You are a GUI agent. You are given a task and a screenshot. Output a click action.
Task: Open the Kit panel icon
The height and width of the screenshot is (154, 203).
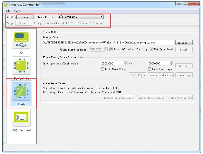point(21,40)
